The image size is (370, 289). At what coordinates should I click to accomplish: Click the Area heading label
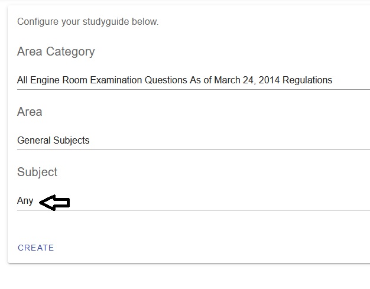click(x=30, y=112)
